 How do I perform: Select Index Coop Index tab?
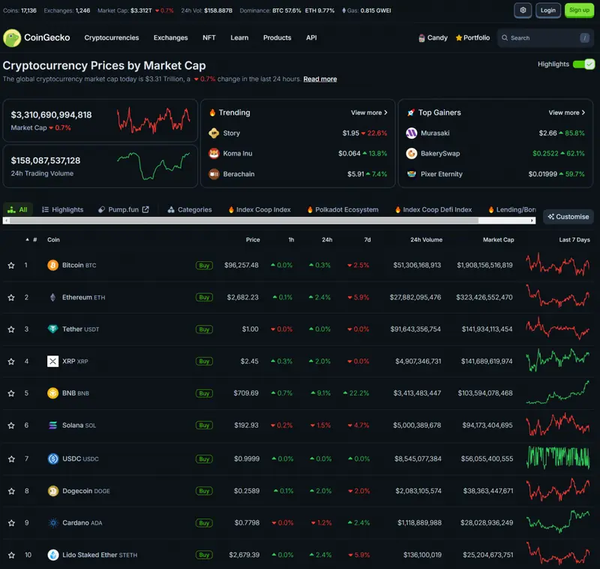259,209
